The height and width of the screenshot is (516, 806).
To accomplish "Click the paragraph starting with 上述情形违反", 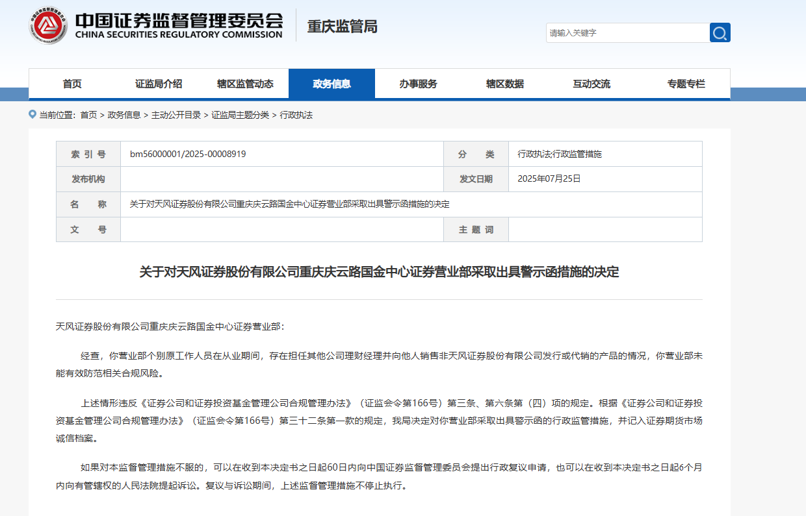I will [x=379, y=421].
